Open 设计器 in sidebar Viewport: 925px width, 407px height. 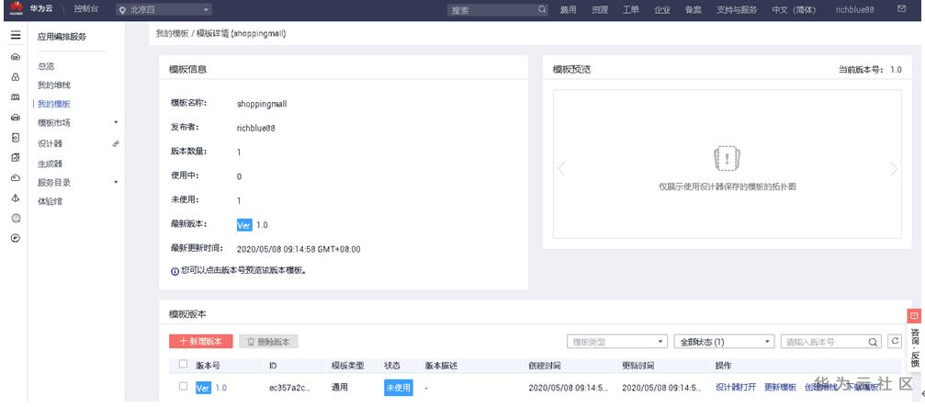tap(51, 143)
